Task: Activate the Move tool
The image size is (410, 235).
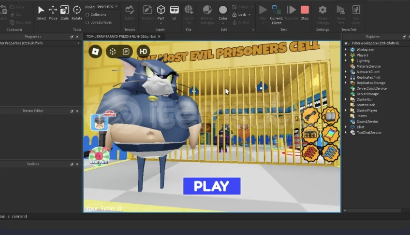Action: (53, 13)
